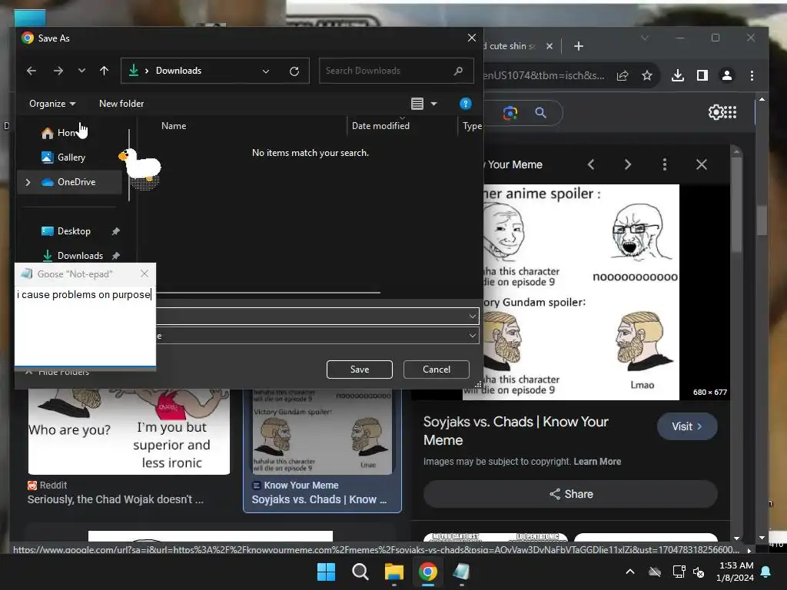Image resolution: width=787 pixels, height=590 pixels.
Task: Show next image in preview panel
Action: (627, 164)
